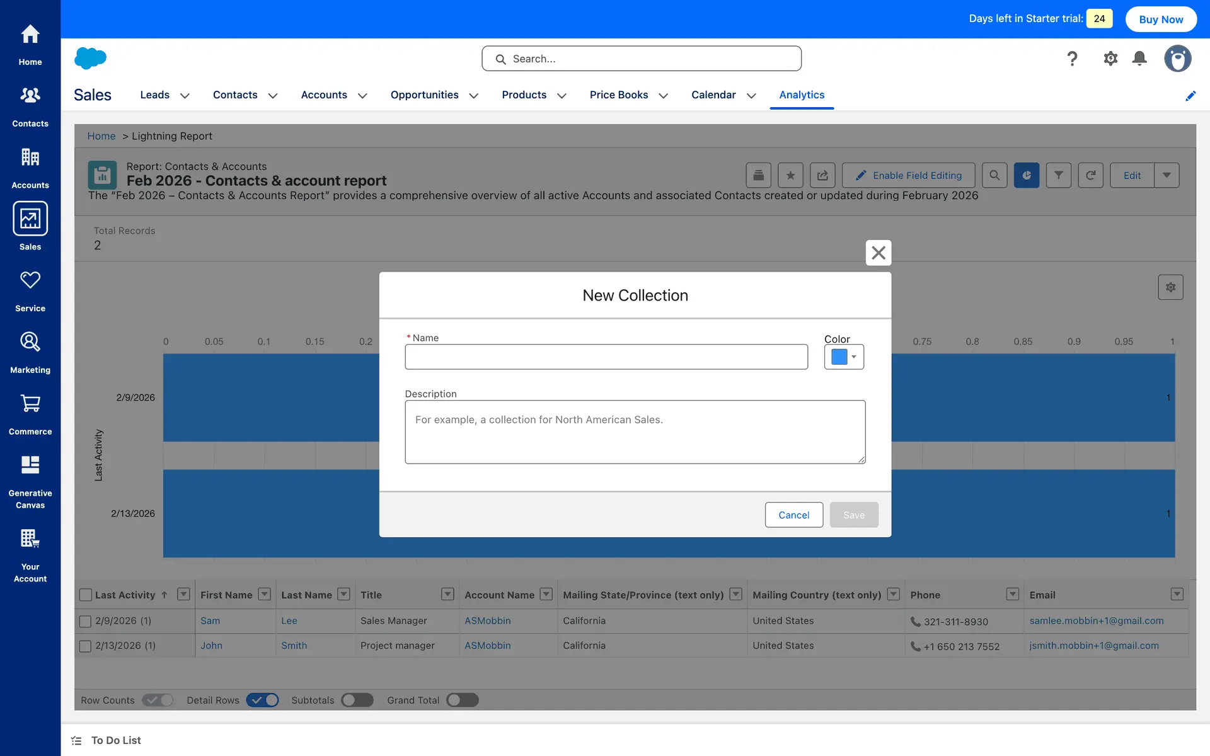Check the 2/9/2026 row checkbox

(86, 621)
